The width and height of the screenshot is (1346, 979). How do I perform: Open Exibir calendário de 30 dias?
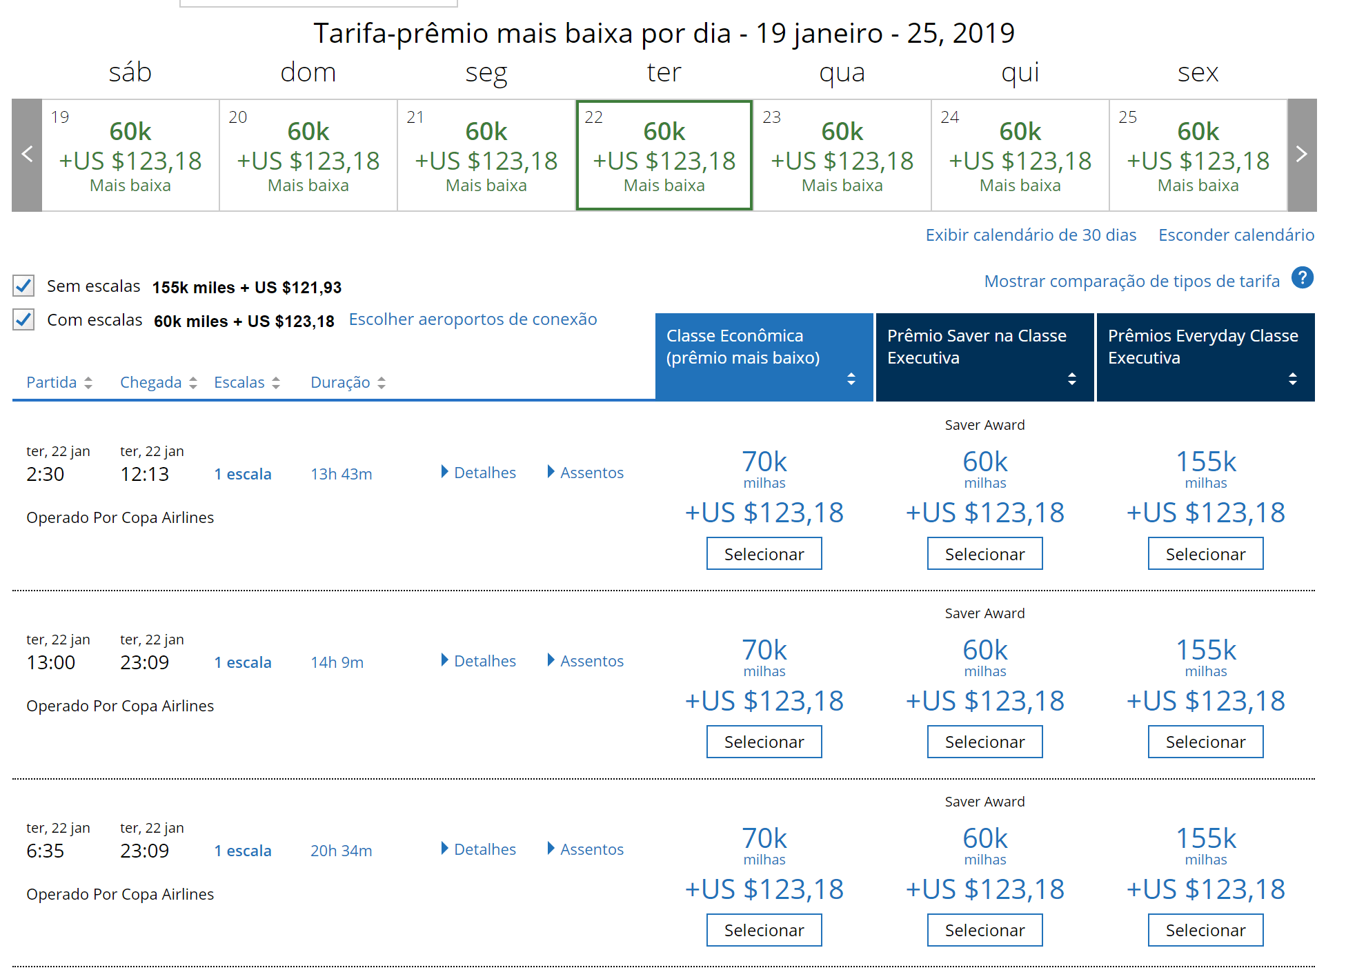[1031, 235]
